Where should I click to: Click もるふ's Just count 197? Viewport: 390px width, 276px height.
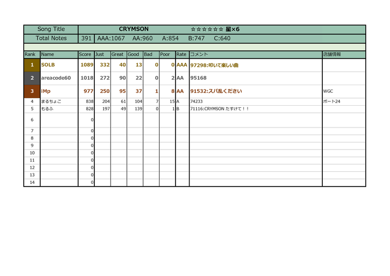point(106,109)
